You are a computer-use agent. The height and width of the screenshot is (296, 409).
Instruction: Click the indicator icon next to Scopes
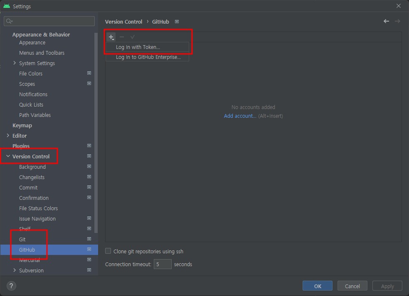tap(89, 84)
